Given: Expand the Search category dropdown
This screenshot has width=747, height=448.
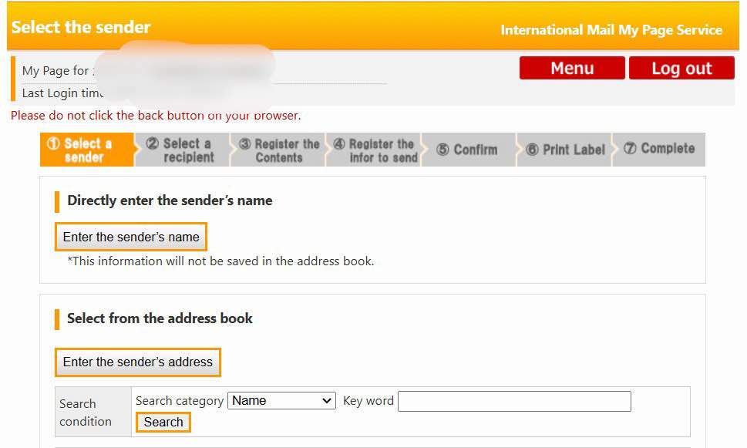Looking at the screenshot, I should click(281, 401).
